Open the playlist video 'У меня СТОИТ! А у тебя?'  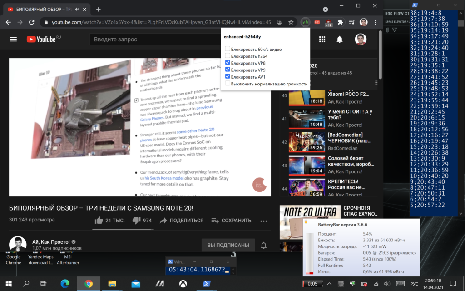[x=350, y=114]
